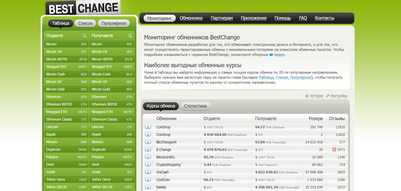Click the Настройка wrench icon
Image resolution: width=401 pixels, height=191 pixels.
point(328,96)
